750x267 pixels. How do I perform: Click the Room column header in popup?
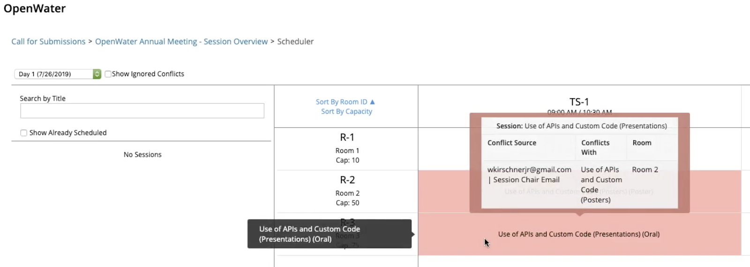click(x=642, y=143)
